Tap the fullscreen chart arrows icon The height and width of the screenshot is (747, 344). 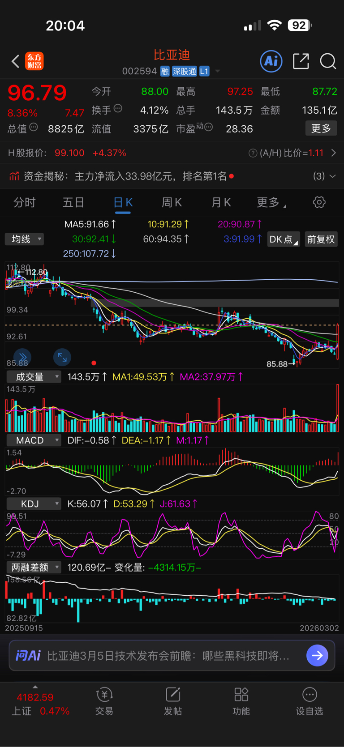tap(62, 357)
